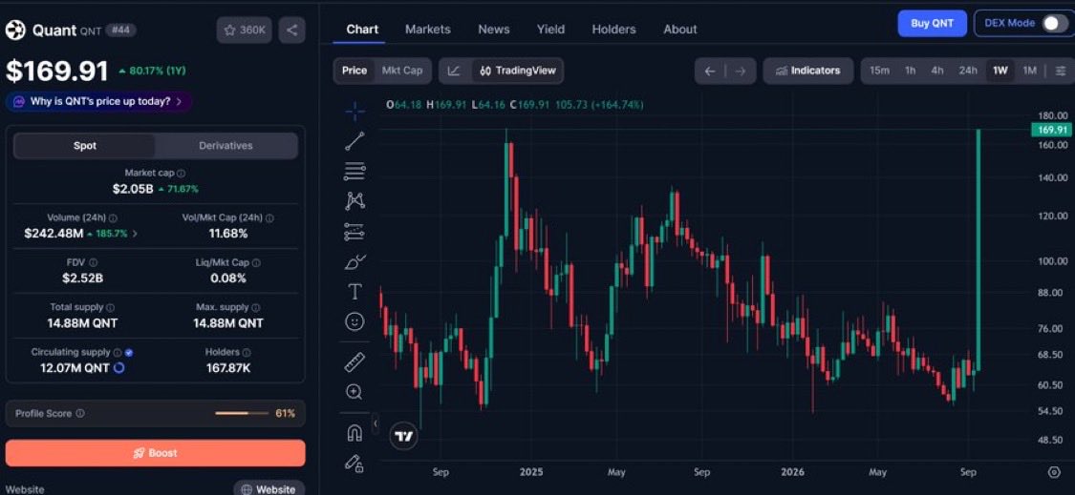Open the Indicators menu

(x=807, y=71)
